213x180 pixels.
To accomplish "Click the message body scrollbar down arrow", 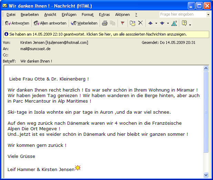I will [x=206, y=174].
